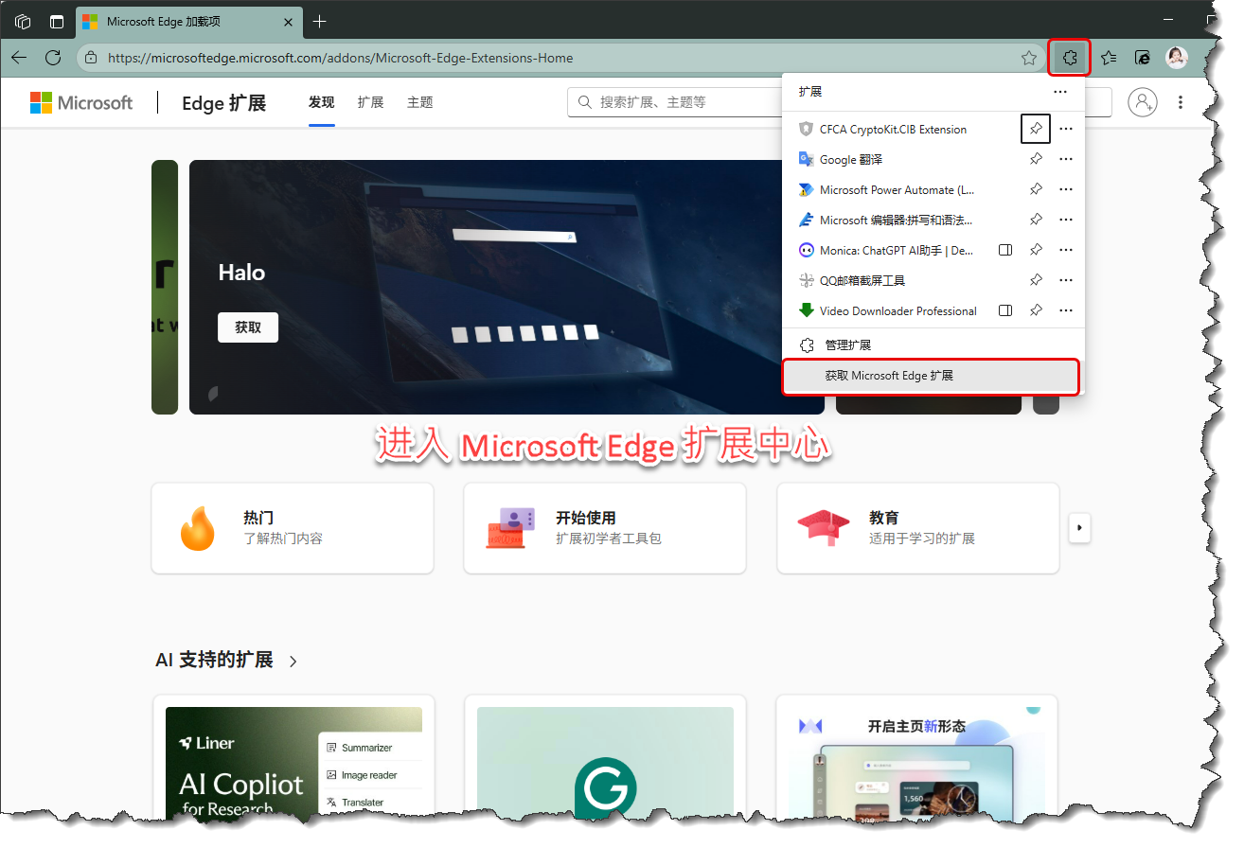Toggle pin for QQ邮箱截屏工具 extension
The height and width of the screenshot is (848, 1244).
click(x=1036, y=280)
